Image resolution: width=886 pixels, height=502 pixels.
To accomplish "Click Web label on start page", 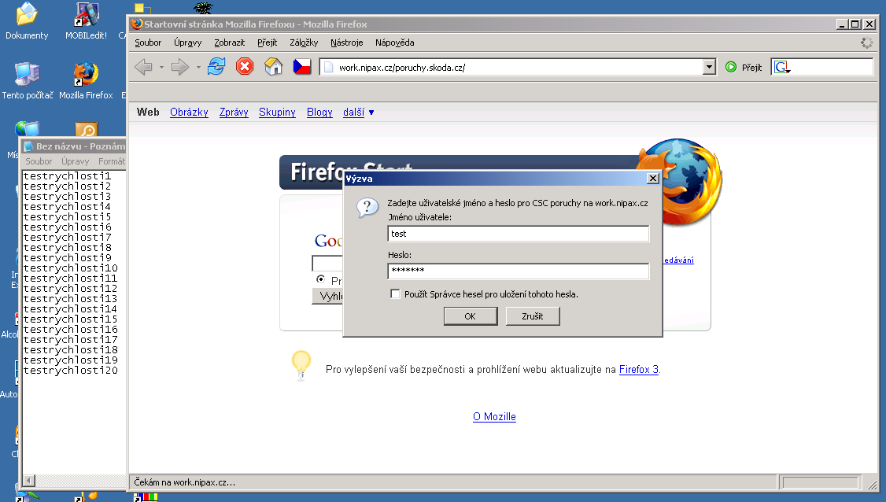I will coord(148,112).
